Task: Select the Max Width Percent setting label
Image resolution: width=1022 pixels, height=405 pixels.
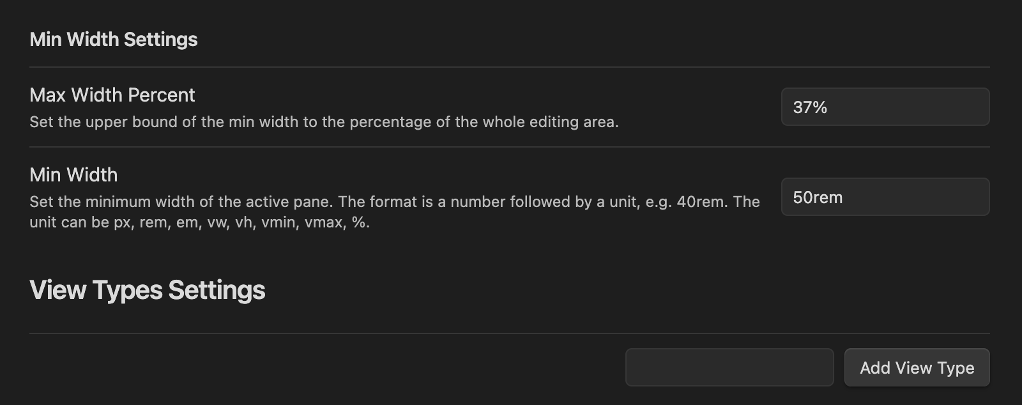Action: 112,95
